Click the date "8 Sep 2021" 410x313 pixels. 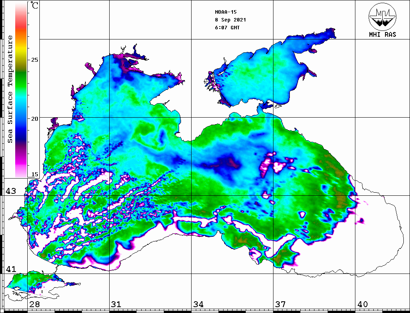[231, 20]
